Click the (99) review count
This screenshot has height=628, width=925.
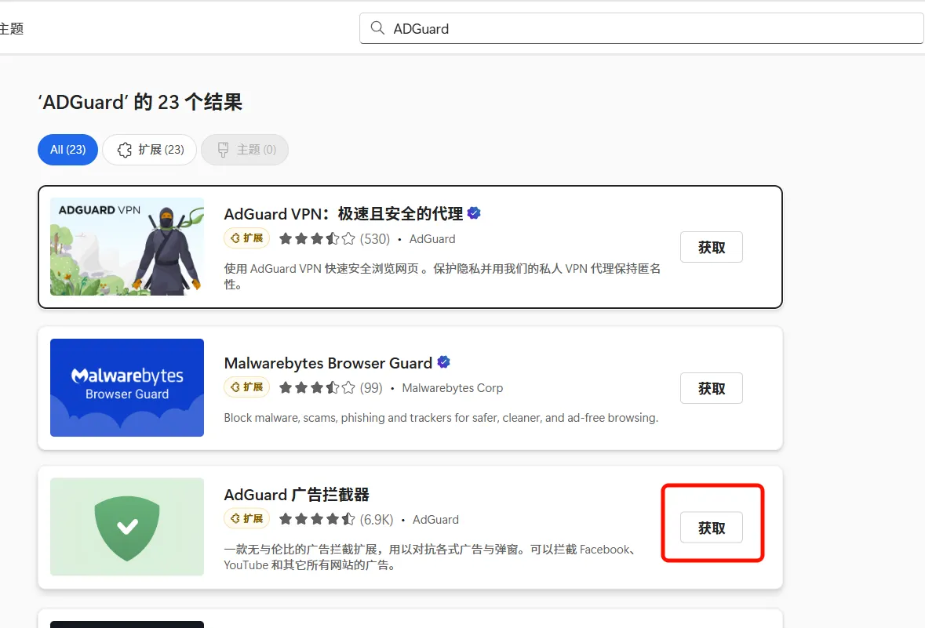pyautogui.click(x=371, y=388)
